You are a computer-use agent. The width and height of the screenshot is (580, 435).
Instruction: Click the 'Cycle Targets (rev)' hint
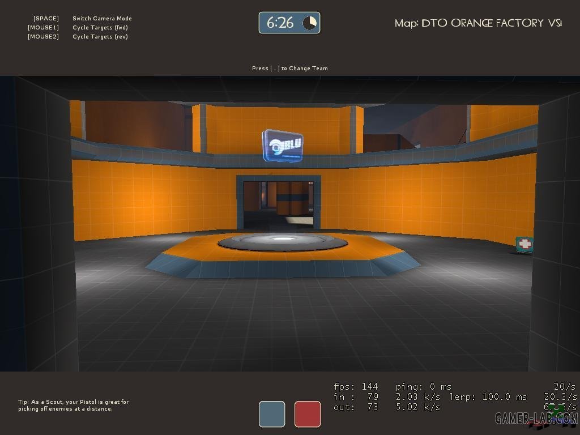[x=100, y=37]
